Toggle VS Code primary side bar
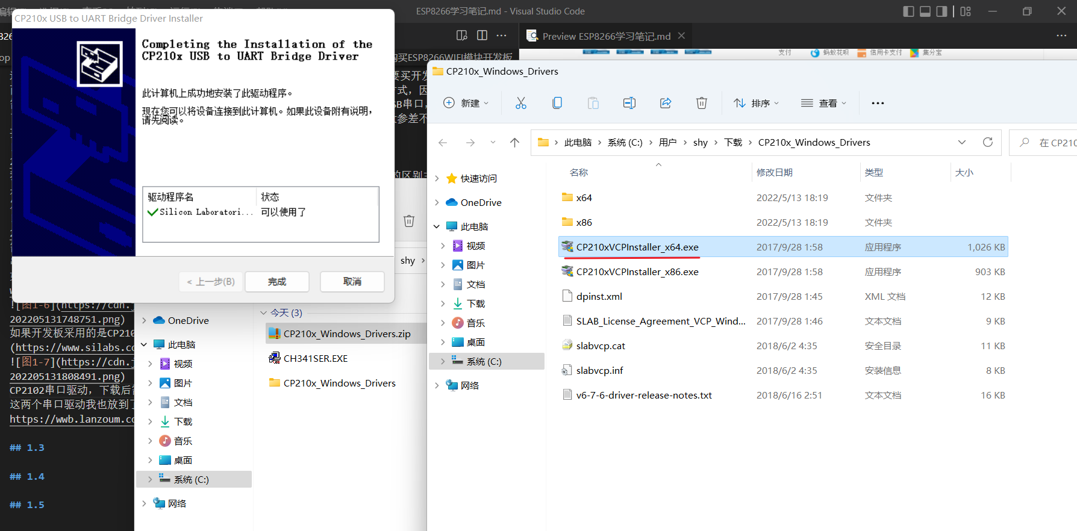The height and width of the screenshot is (531, 1077). click(908, 11)
